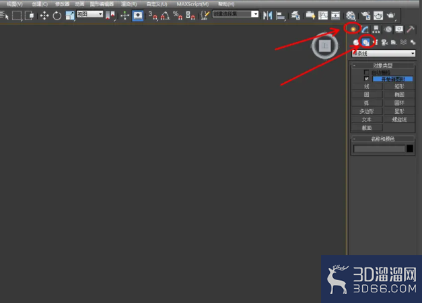Screen dimensions: 422x303
Task: Open the Render Setup dialog
Action: (365, 15)
